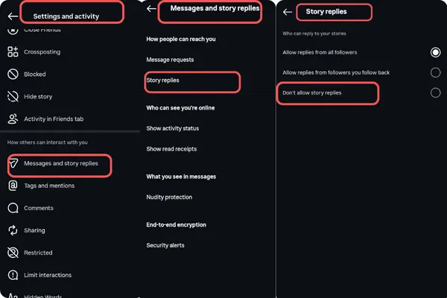Choose Don't allow story replies radio button
447x298 pixels.
point(435,92)
